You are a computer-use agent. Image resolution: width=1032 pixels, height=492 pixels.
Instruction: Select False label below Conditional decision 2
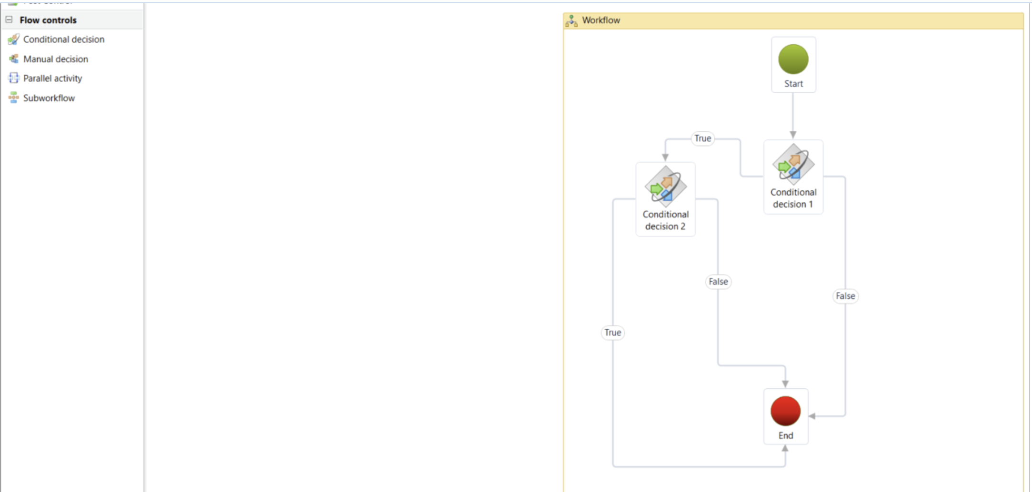718,282
